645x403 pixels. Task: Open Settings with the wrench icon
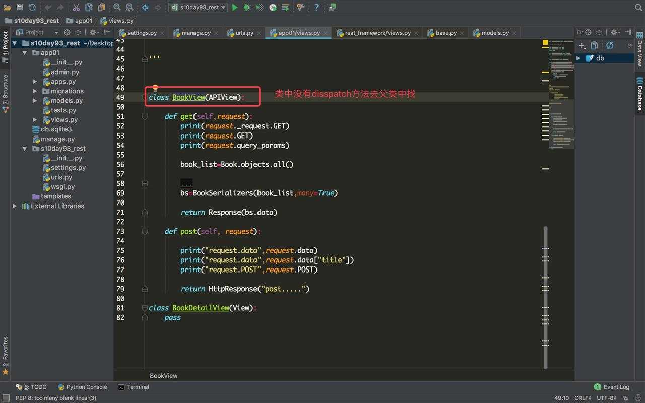(x=301, y=7)
